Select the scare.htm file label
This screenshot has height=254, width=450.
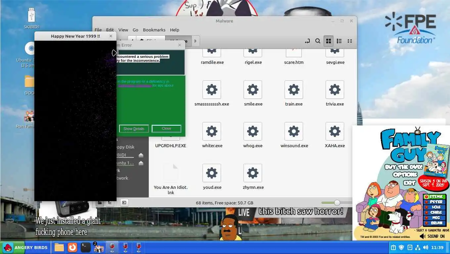click(294, 62)
